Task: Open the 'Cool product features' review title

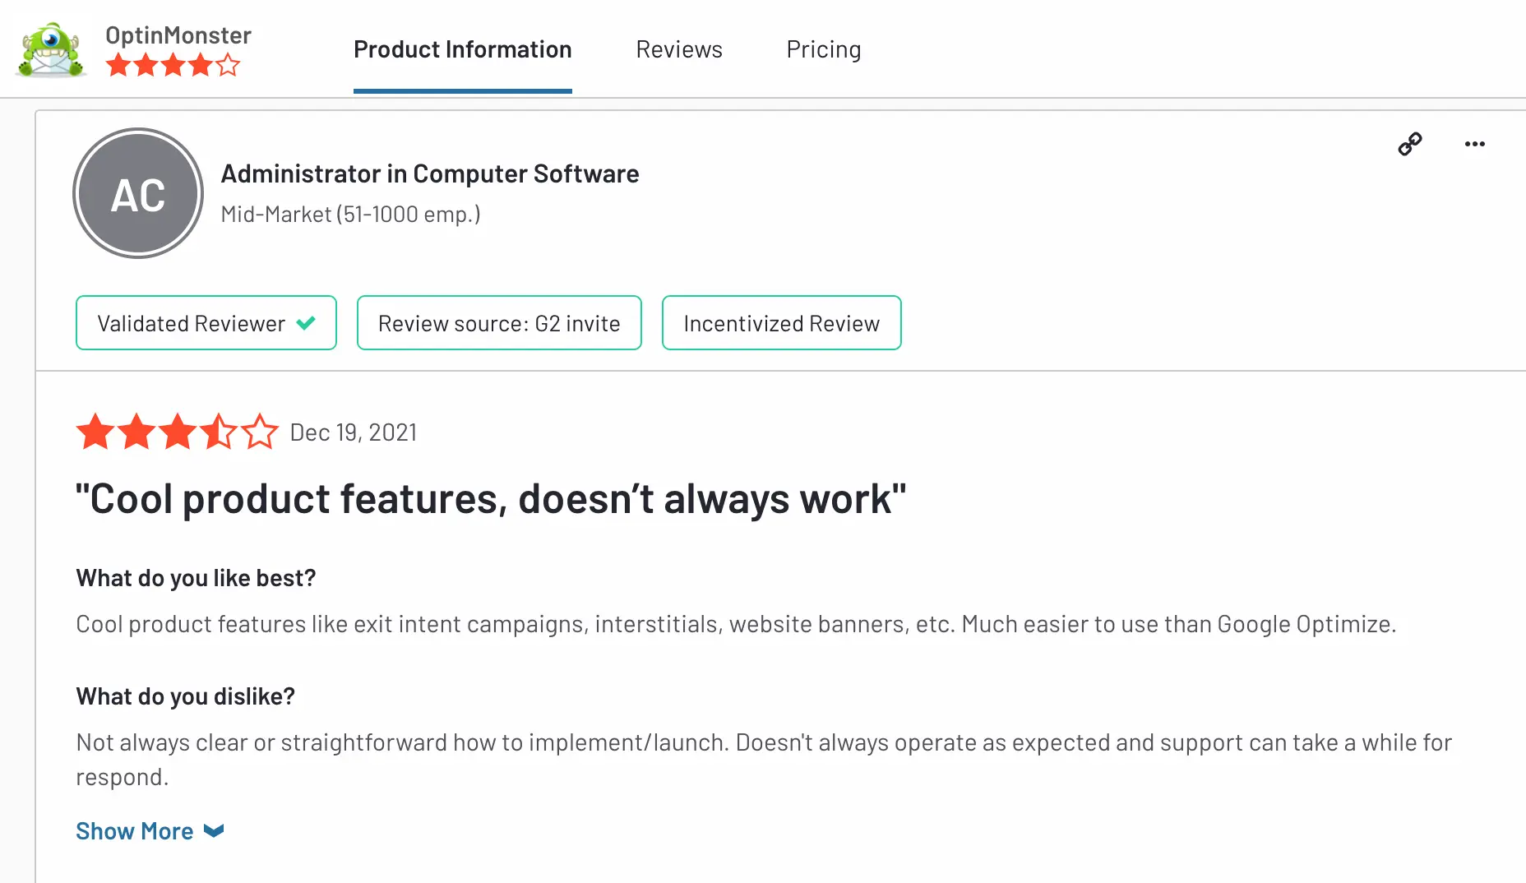Action: [490, 499]
